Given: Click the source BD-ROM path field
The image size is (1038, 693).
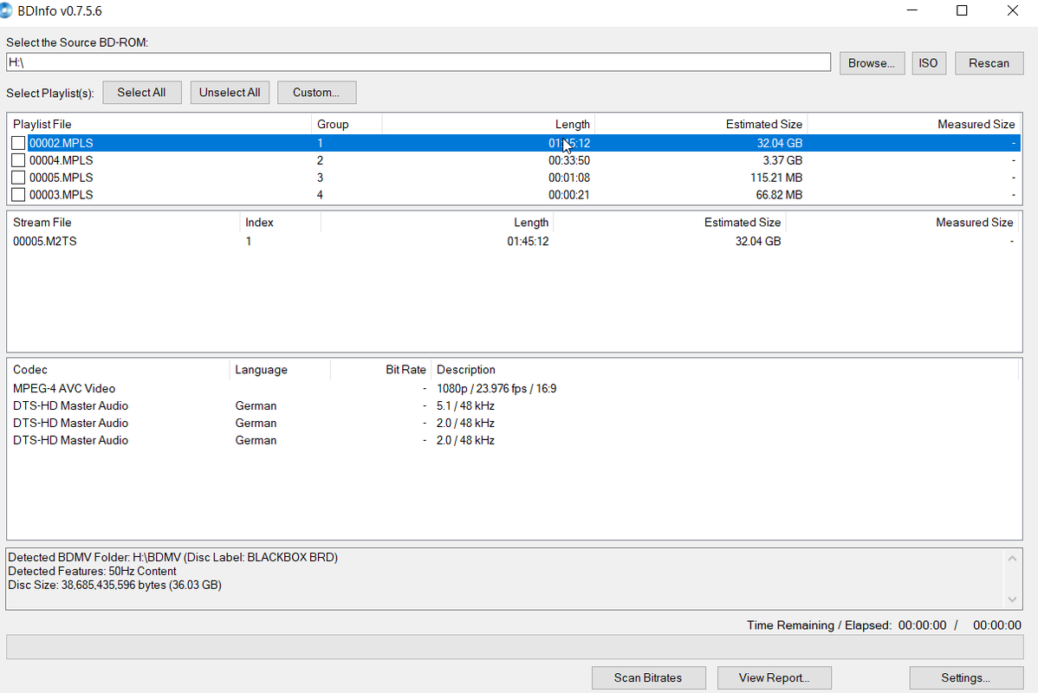Looking at the screenshot, I should (418, 62).
